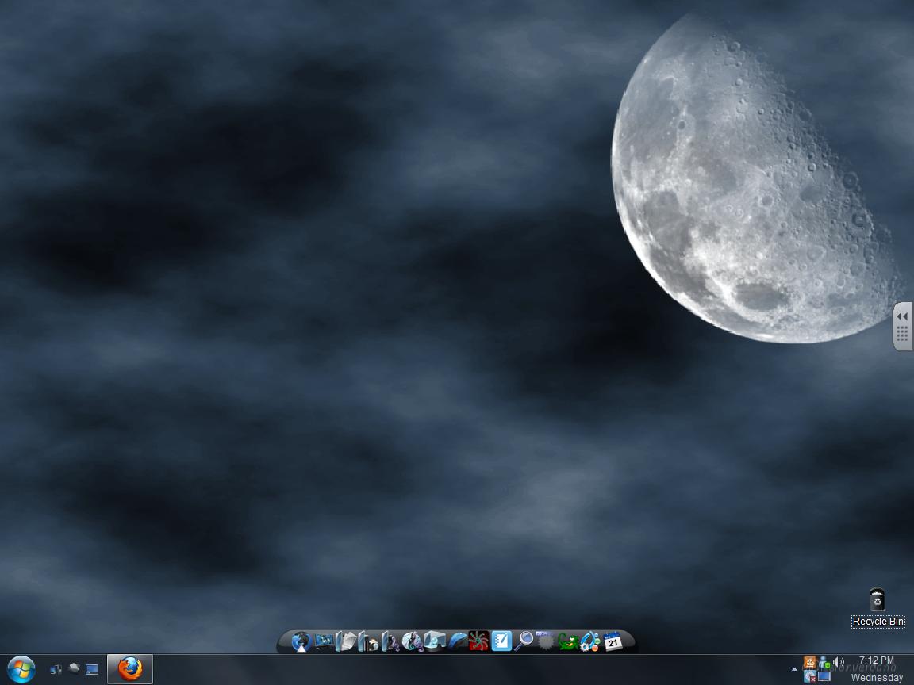This screenshot has width=914, height=685.
Task: Click the blue monitor icon in dock
Action: click(324, 641)
